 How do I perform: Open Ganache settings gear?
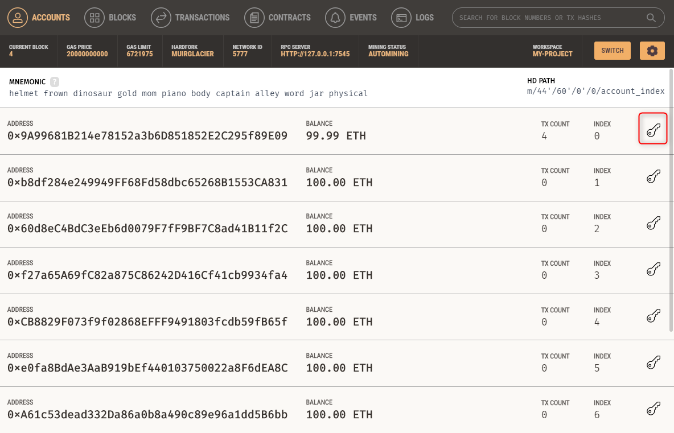(652, 50)
